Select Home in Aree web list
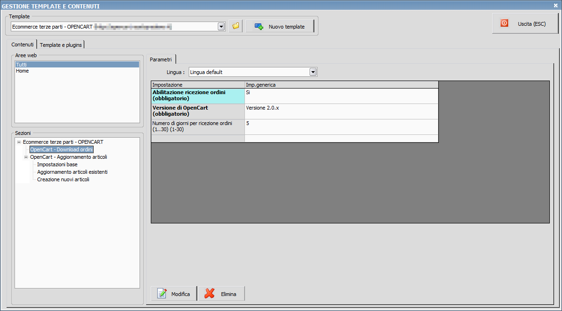562x311 pixels. pos(77,71)
